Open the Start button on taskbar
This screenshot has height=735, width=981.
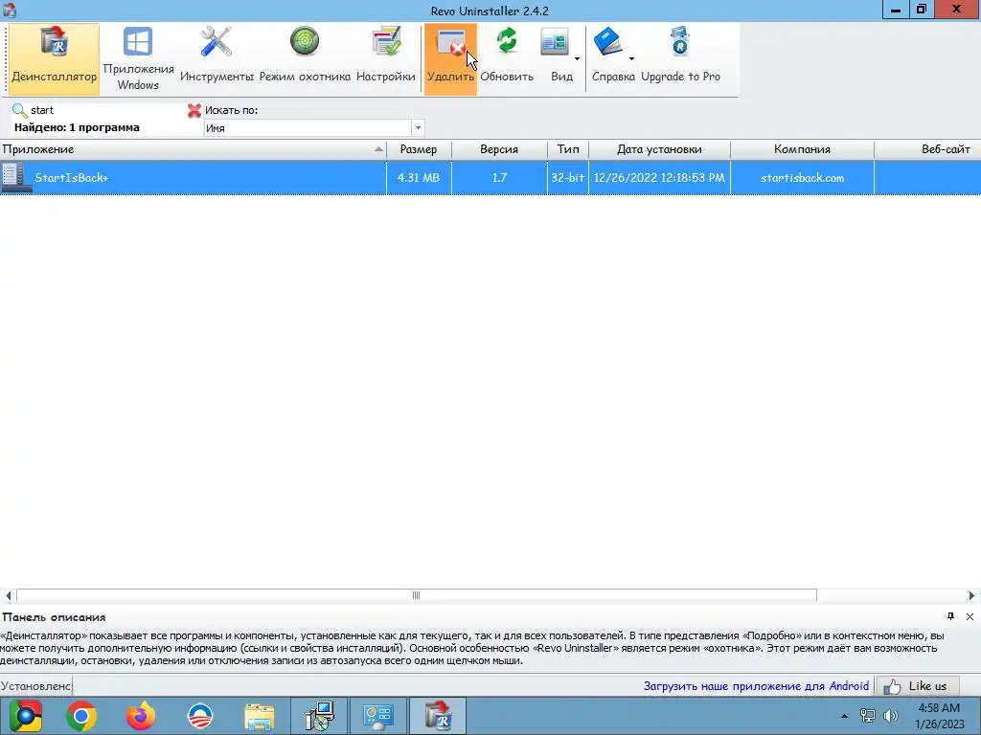click(x=26, y=716)
